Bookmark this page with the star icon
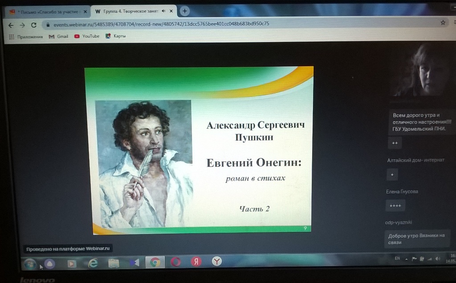This screenshot has width=456, height=283. pyautogui.click(x=443, y=22)
